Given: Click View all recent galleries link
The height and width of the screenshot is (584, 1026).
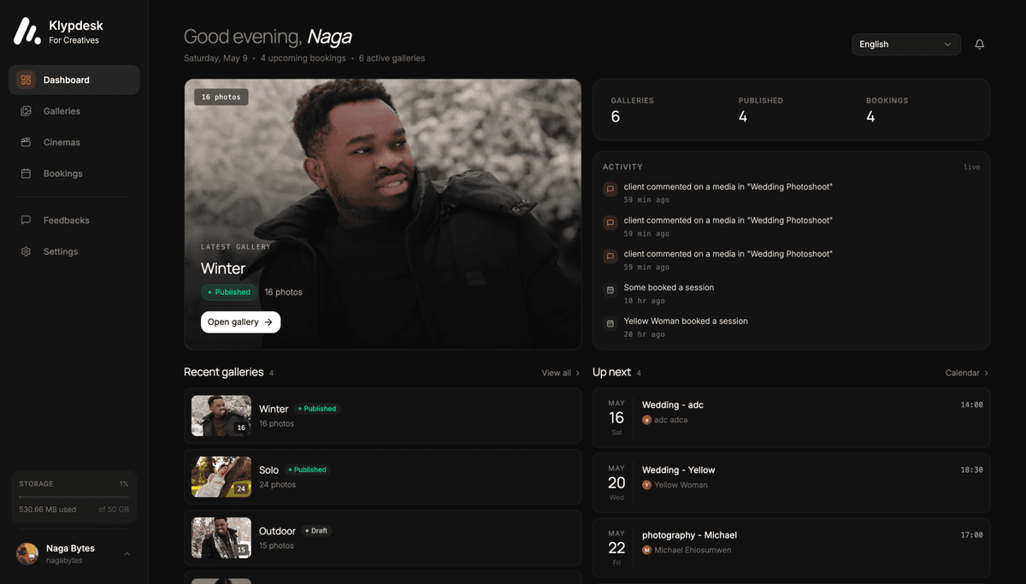Looking at the screenshot, I should coord(561,373).
